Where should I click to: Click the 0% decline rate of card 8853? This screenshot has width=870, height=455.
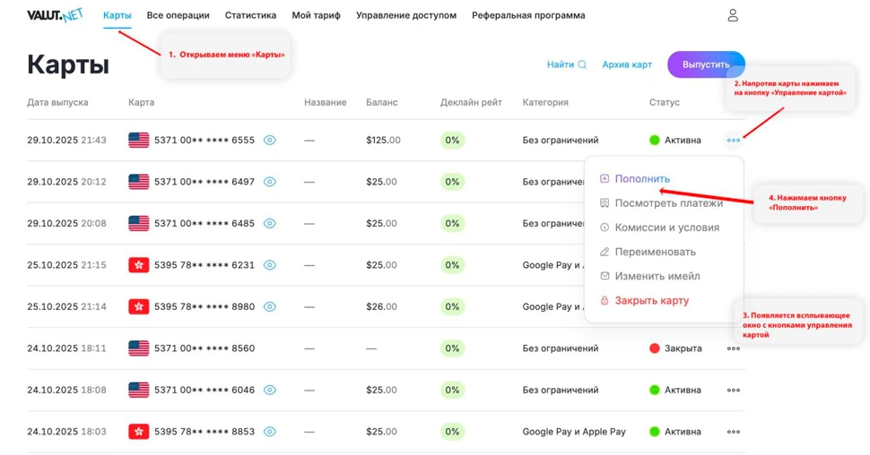click(452, 431)
